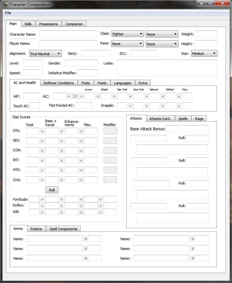Switch to the Attacks Cont. tab
The width and height of the screenshot is (232, 283).
click(160, 119)
